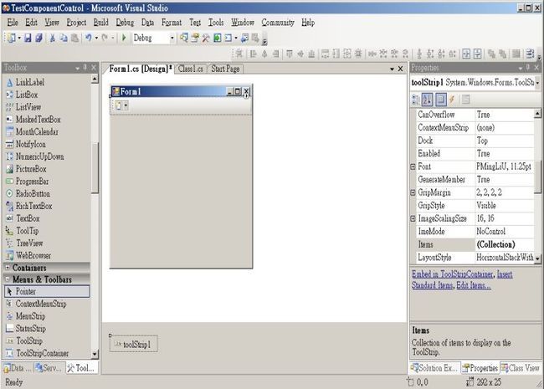Click the Paste icon in the toolbar
The height and width of the screenshot is (389, 544).
pyautogui.click(x=74, y=38)
